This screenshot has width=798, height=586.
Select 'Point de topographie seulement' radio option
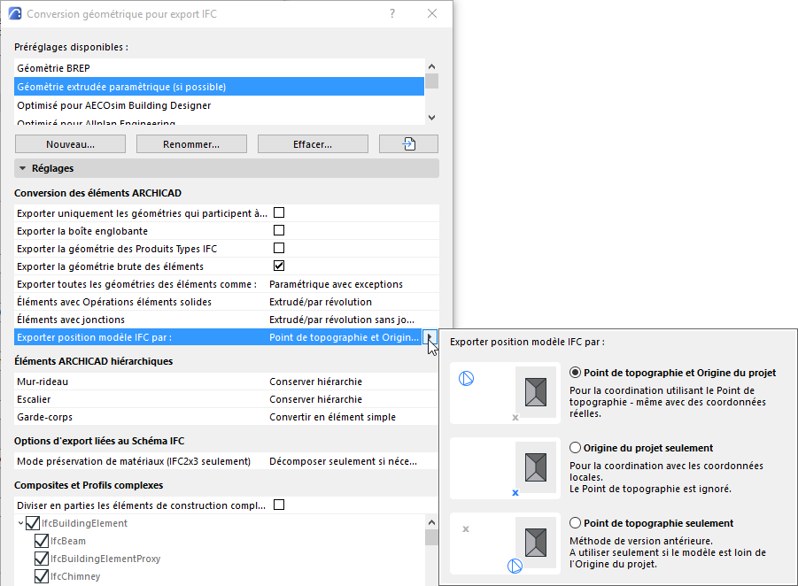(x=575, y=523)
